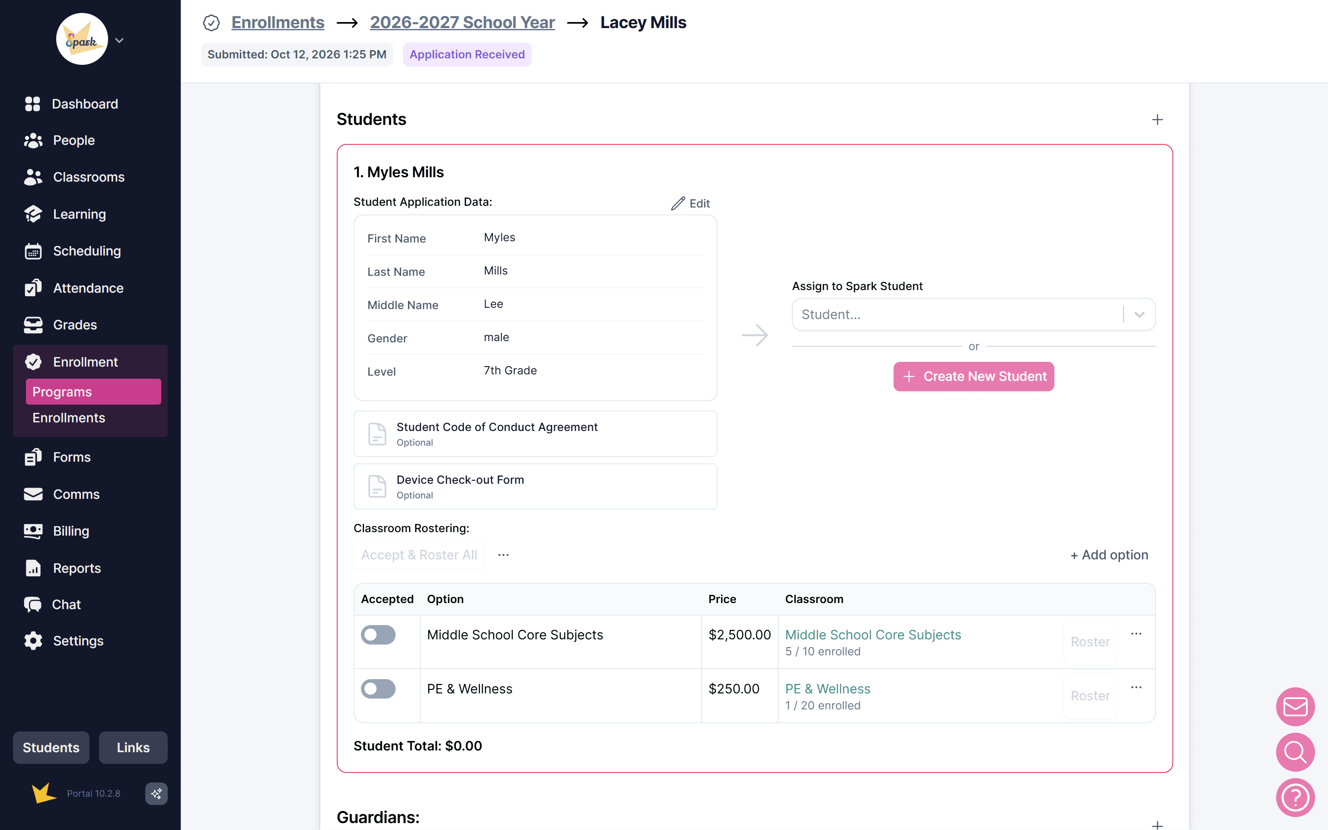Click the Billing icon in sidebar
Screen dimensions: 1328x830
[x=33, y=531]
